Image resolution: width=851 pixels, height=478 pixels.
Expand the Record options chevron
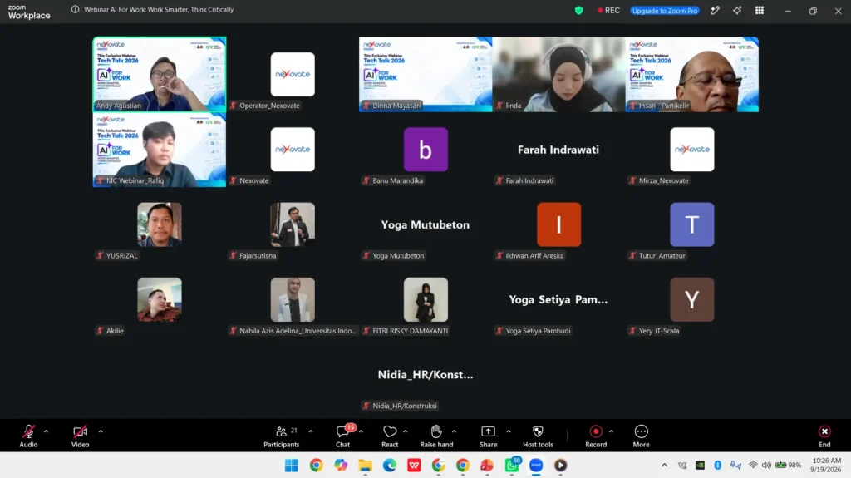[x=611, y=431]
